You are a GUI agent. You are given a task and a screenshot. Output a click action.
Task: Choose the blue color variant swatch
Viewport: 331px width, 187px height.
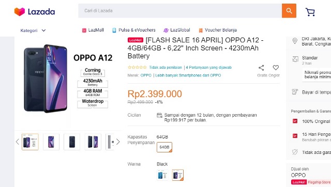coord(162,175)
